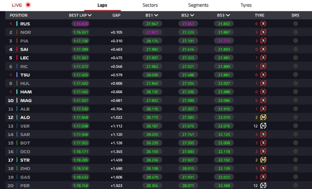Viewport: 312px width, 189px height.
Task: Expand the BEST LAP column dropdown
Action: tap(89, 15)
